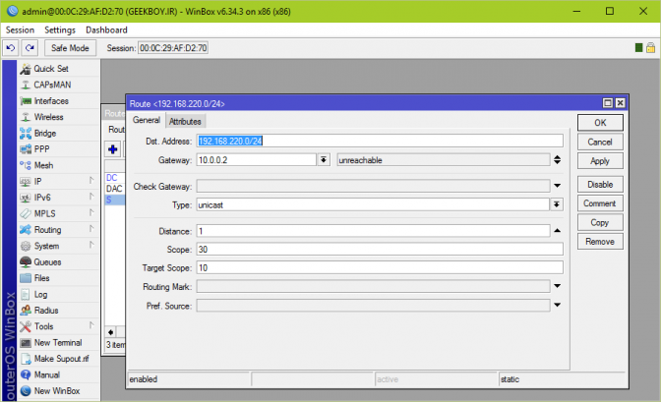661x402 pixels.
Task: Expand the IP submenu
Action: (x=91, y=181)
